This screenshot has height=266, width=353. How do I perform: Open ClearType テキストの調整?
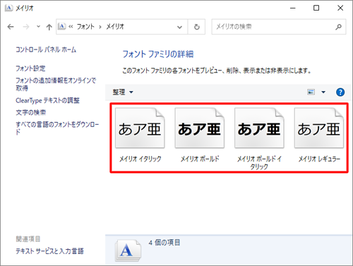coord(47,101)
